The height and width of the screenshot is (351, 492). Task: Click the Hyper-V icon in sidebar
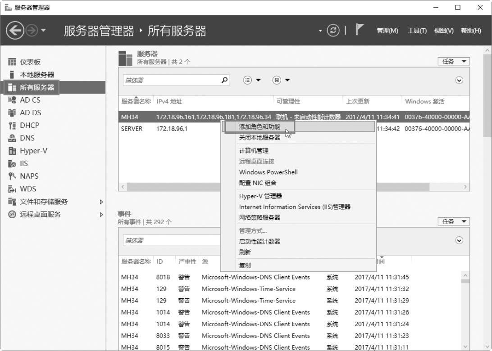[x=12, y=151]
